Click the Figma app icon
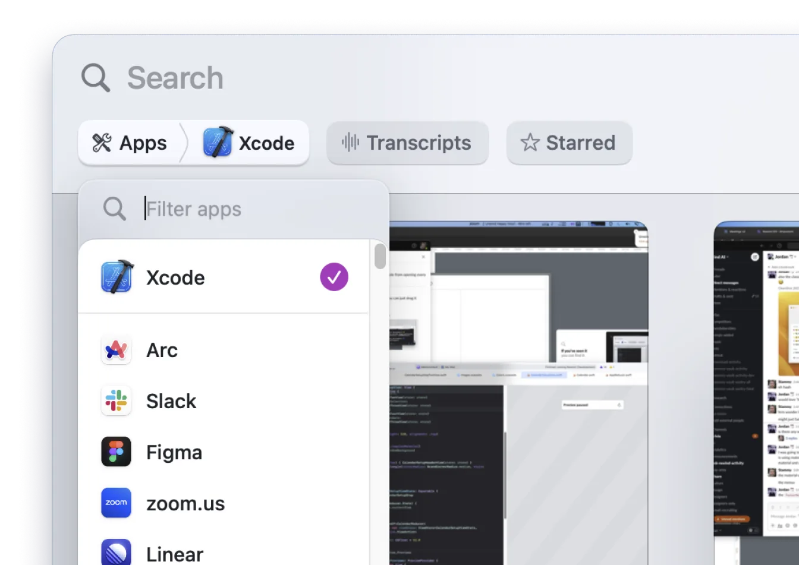 [x=116, y=452]
